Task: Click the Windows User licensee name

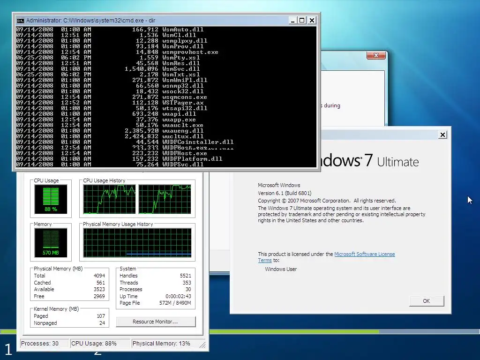Action: [x=281, y=270]
